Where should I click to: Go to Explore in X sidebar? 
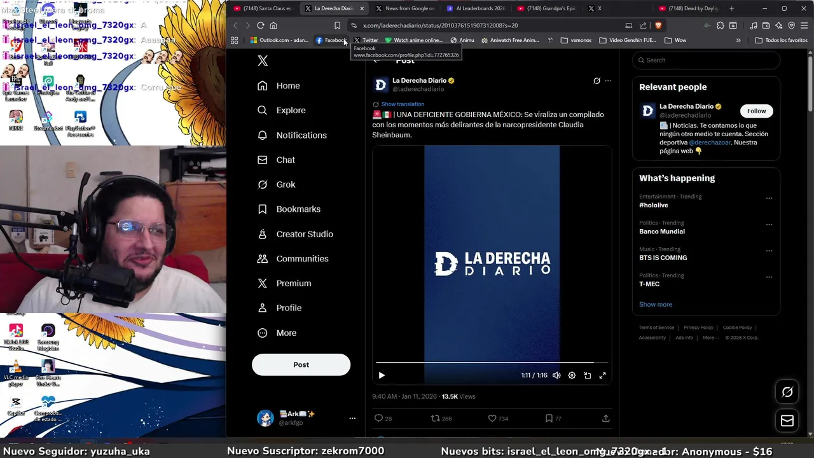282,110
